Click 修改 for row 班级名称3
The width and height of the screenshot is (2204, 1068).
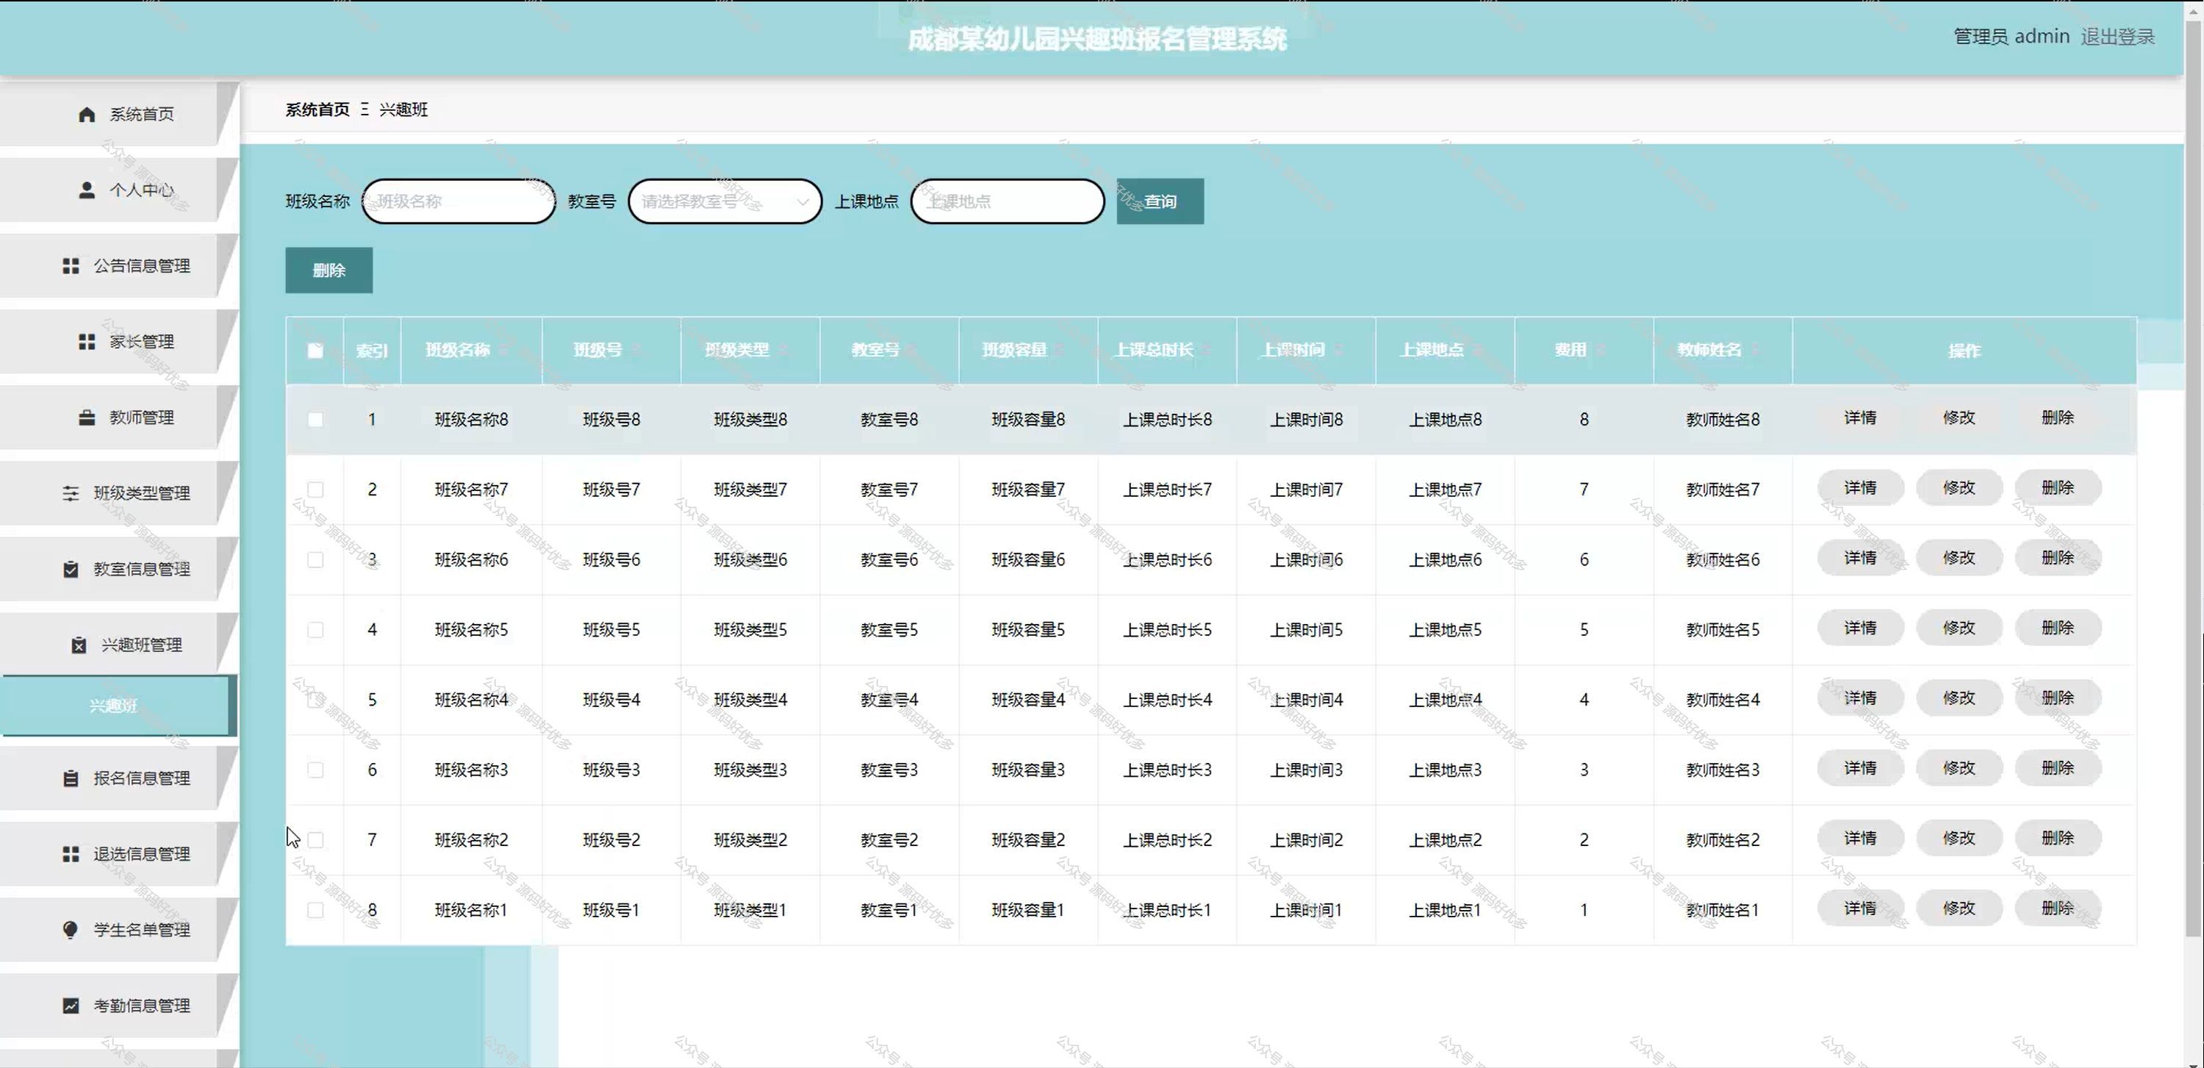coord(1959,769)
